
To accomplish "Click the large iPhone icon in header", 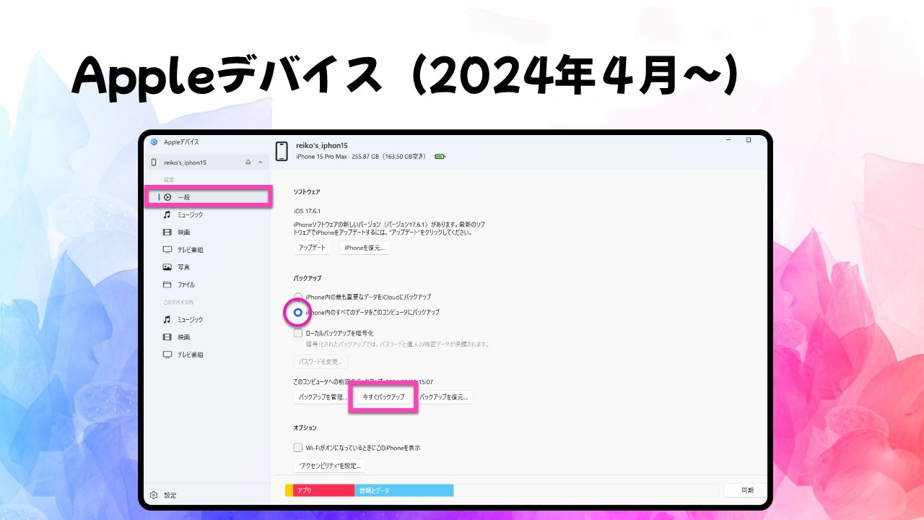I will (x=282, y=151).
